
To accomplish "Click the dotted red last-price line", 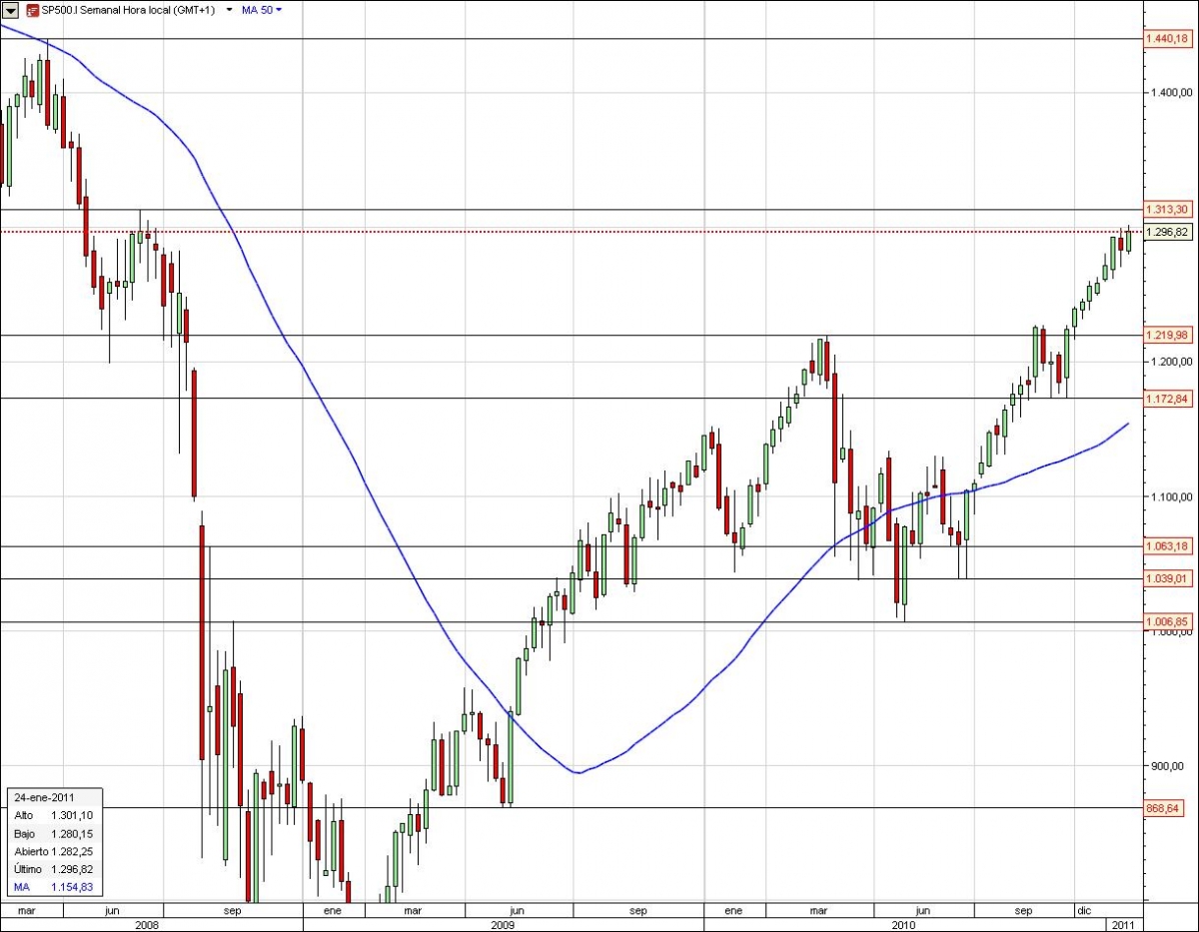I will point(599,230).
